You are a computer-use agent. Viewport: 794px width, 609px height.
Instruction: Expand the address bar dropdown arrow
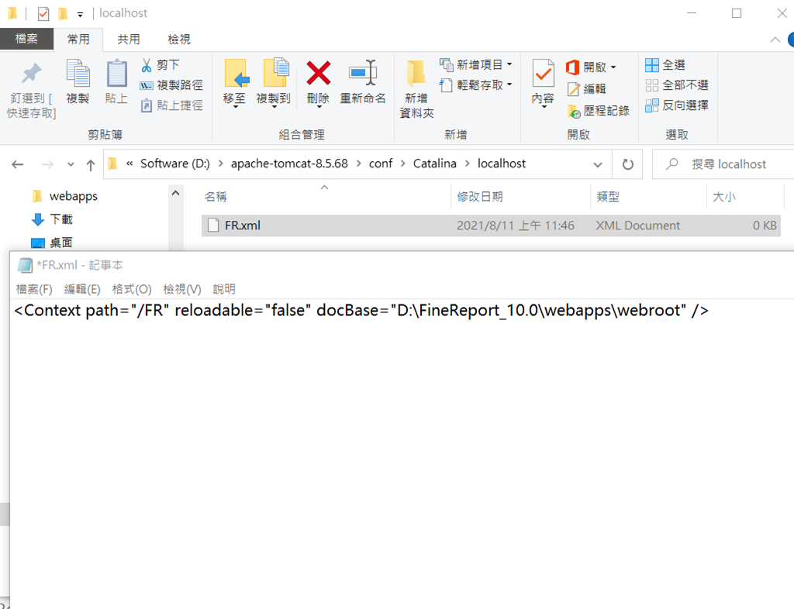pyautogui.click(x=598, y=163)
